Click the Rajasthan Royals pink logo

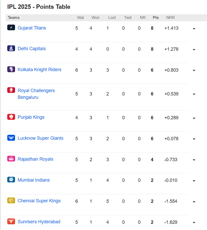point(11,159)
